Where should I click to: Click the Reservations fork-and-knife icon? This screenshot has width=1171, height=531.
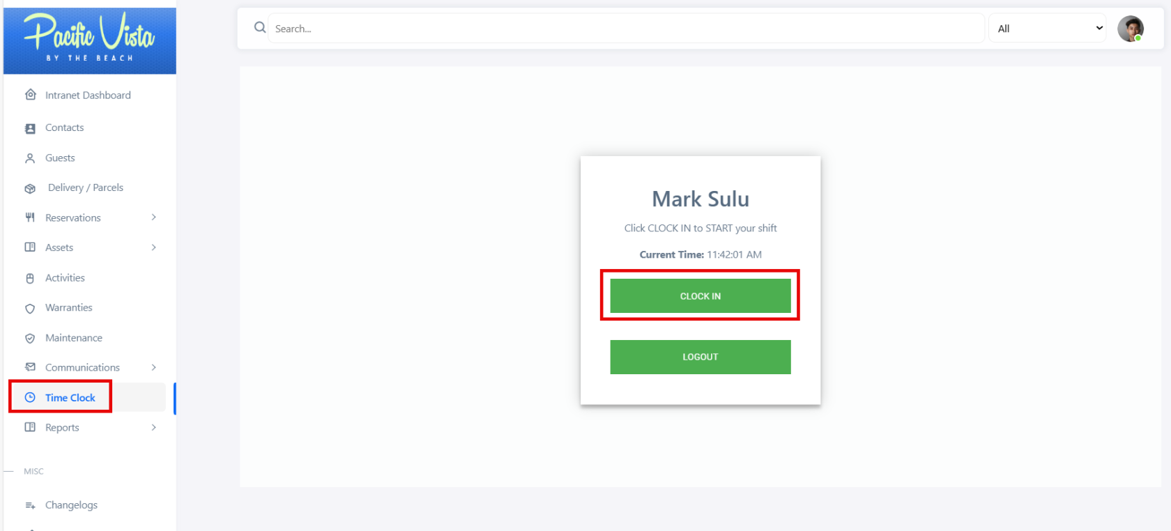coord(30,217)
